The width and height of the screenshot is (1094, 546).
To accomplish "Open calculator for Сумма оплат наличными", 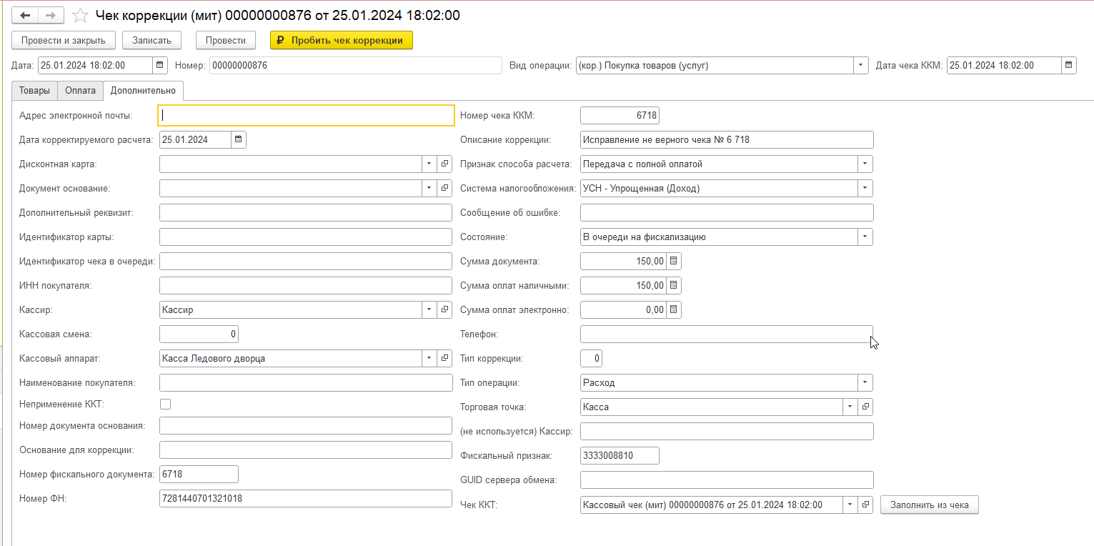I will 673,285.
